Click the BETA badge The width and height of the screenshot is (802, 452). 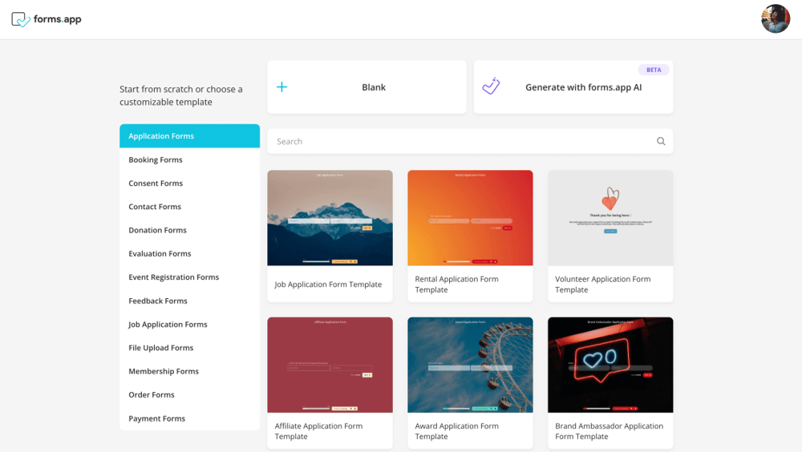654,70
